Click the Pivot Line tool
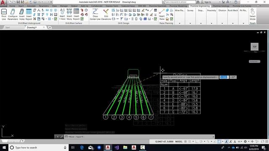Viewport: 269px width, 151px height. tap(4, 15)
